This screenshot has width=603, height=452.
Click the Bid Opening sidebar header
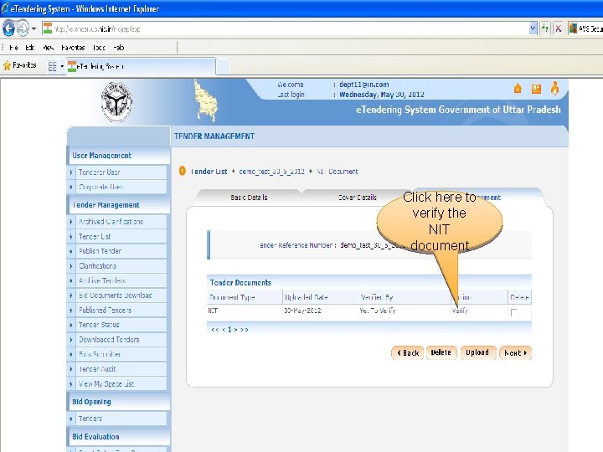click(x=118, y=402)
